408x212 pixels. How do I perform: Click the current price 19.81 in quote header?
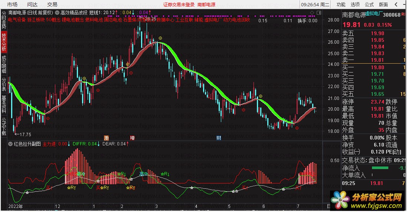click(352, 25)
